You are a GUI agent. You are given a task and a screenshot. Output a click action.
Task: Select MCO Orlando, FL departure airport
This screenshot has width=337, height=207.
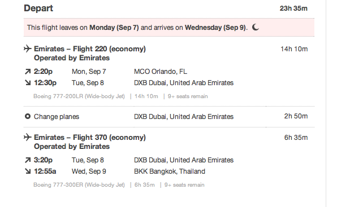[161, 72]
